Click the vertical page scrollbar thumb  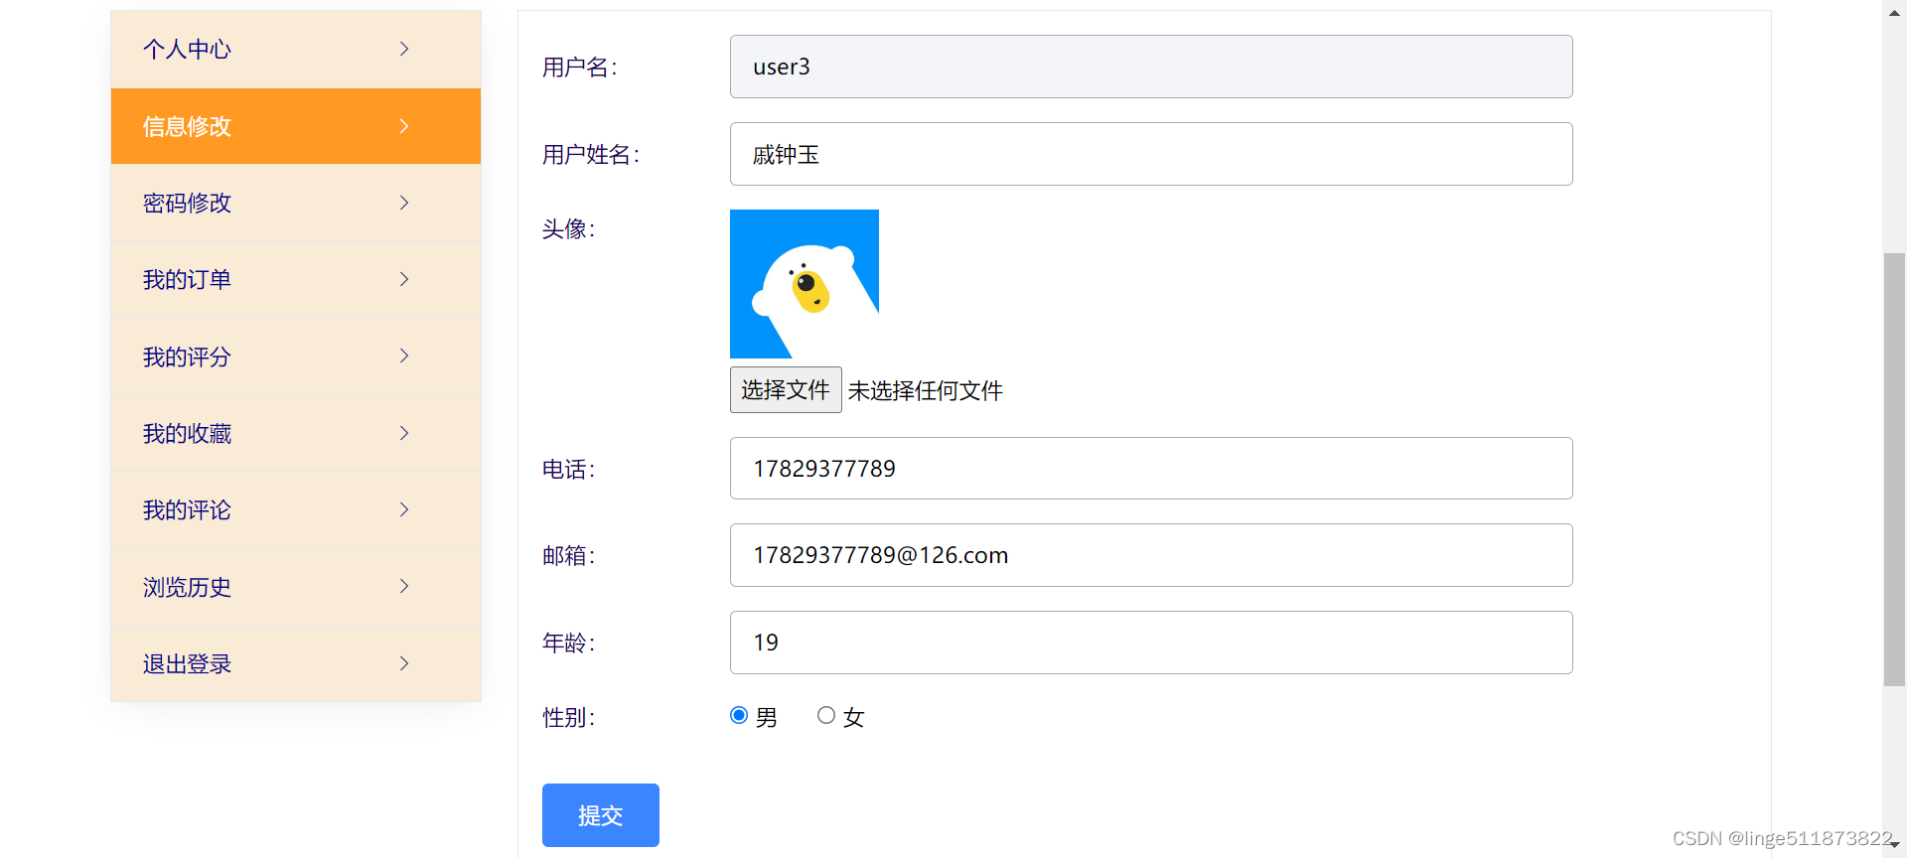[x=1895, y=469]
